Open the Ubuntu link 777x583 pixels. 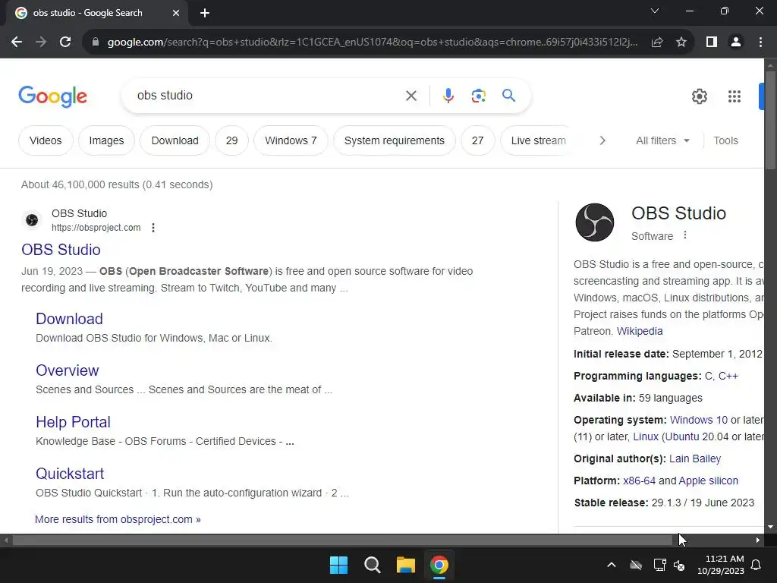[x=682, y=436]
